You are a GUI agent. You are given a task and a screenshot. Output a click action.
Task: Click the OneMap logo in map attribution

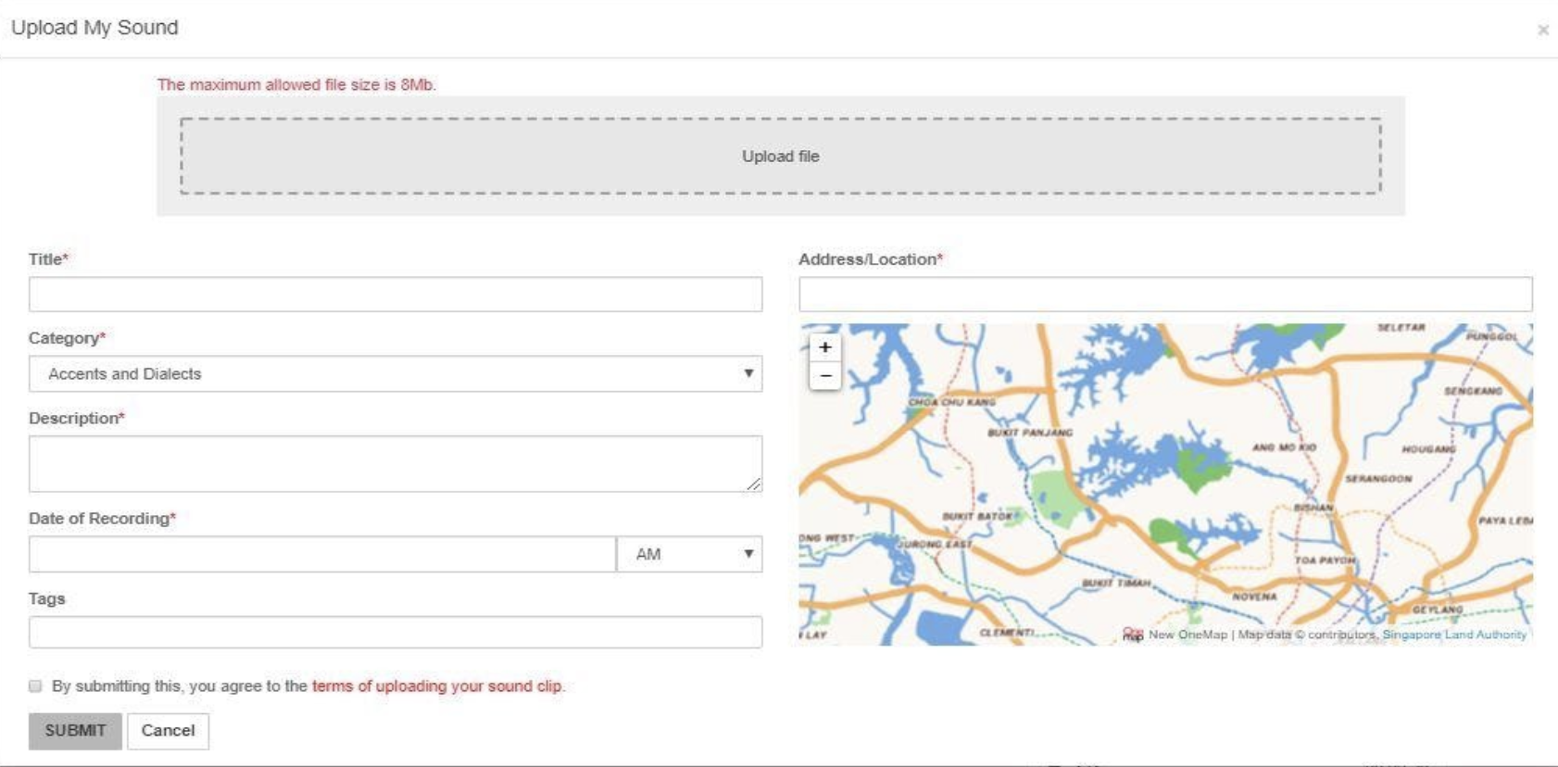tap(1132, 635)
